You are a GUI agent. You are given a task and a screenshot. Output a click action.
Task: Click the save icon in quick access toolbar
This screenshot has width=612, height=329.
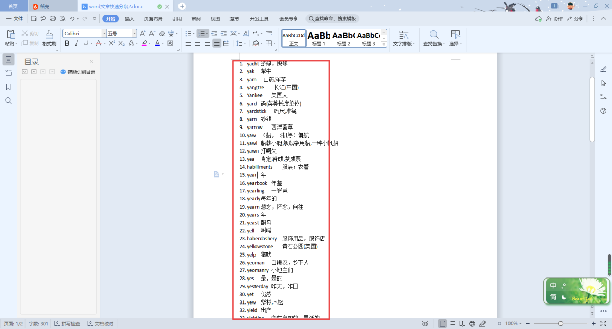click(34, 19)
